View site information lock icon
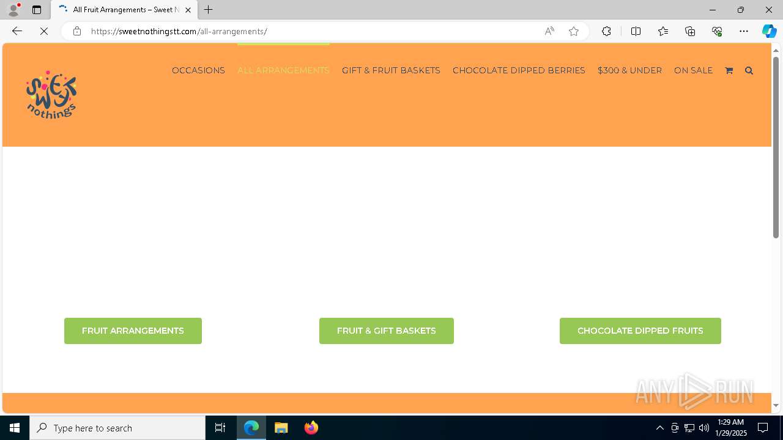The height and width of the screenshot is (440, 783). (x=76, y=31)
